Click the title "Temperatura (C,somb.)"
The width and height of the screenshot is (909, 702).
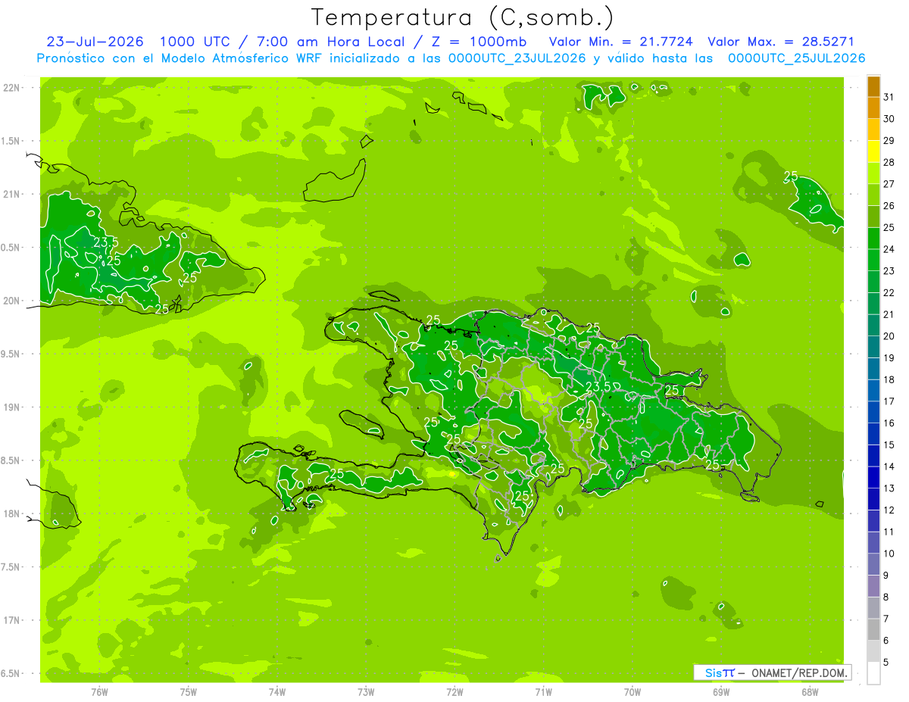pyautogui.click(x=463, y=17)
